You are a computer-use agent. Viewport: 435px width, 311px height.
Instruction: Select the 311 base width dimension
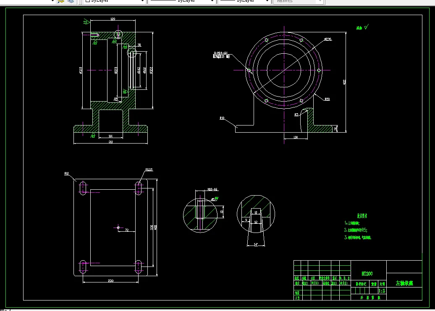[x=111, y=142]
